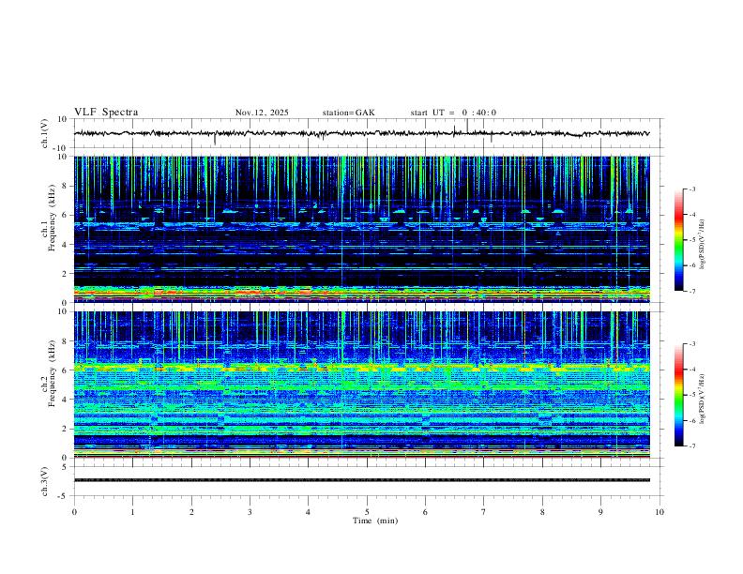The image size is (743, 574).
Task: Click the "0" tick on the Time axis
Action: pyautogui.click(x=74, y=512)
